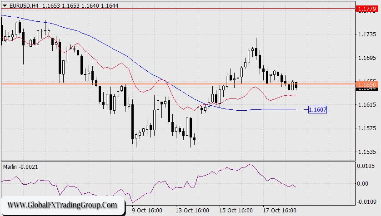
Task: Click the 1.1535 price scale value
Action: point(367,152)
